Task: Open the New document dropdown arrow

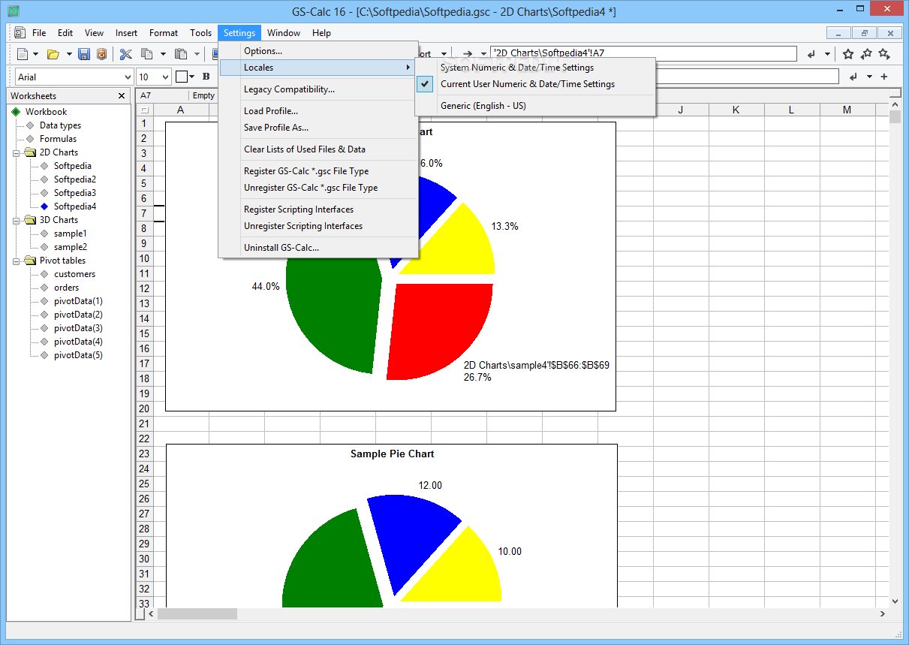Action: pos(35,54)
